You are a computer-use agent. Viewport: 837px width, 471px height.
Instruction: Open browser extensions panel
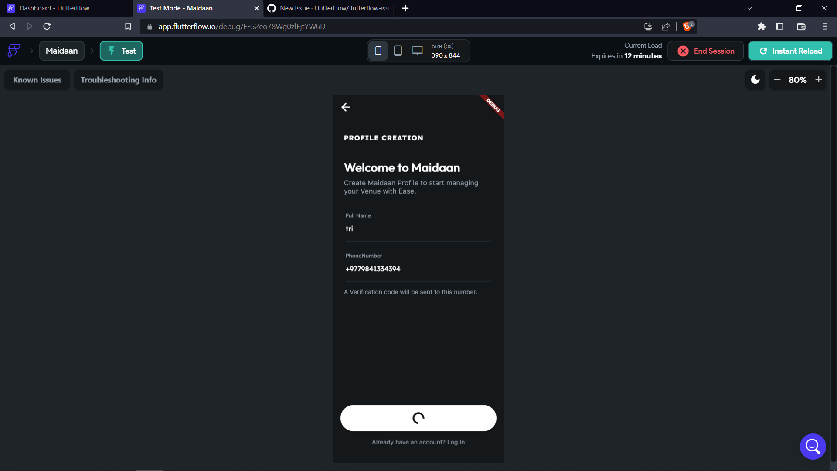coord(762,26)
